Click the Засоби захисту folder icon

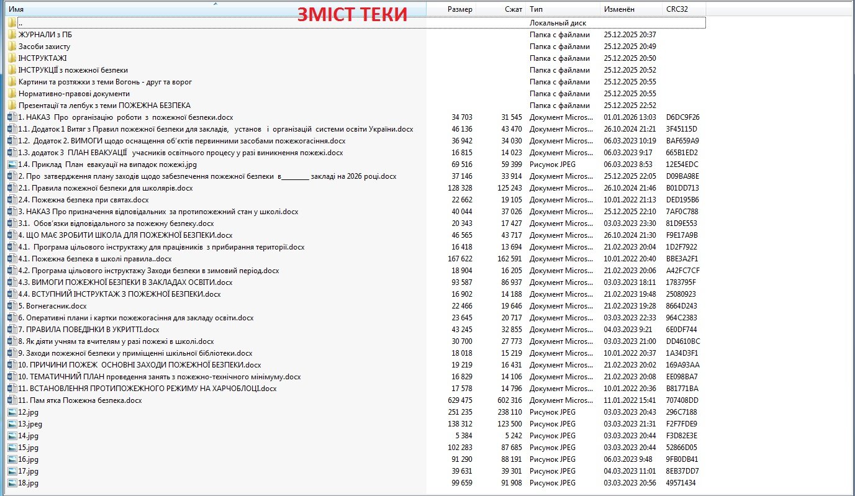[12, 47]
